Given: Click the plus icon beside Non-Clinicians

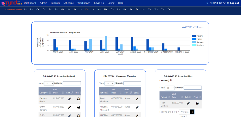Looking at the screenshot, I should (x=171, y=80).
